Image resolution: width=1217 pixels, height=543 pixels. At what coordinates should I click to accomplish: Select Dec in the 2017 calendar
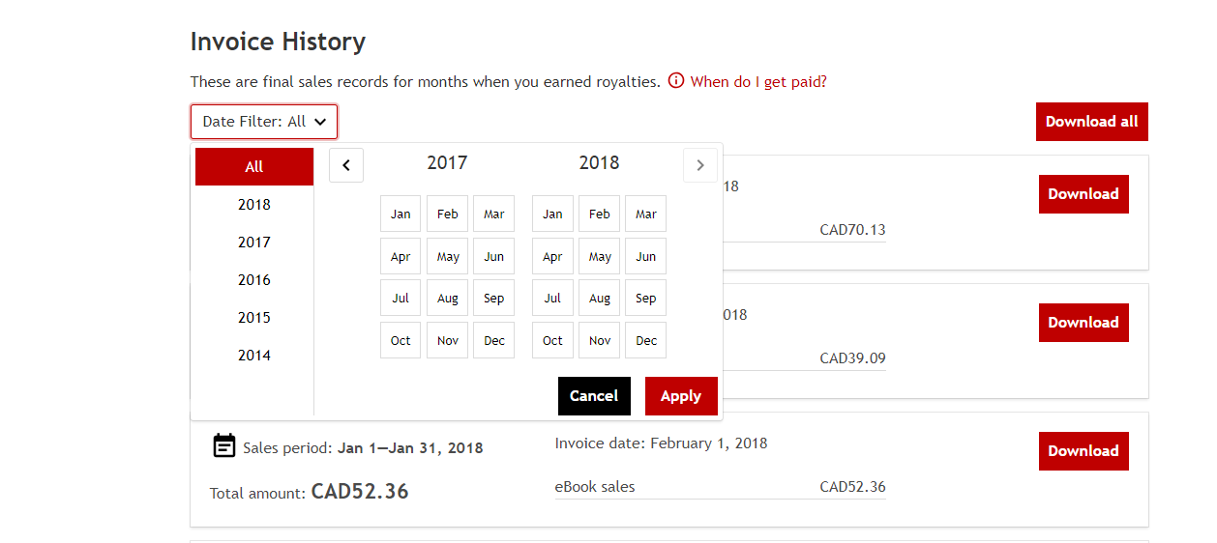click(494, 340)
